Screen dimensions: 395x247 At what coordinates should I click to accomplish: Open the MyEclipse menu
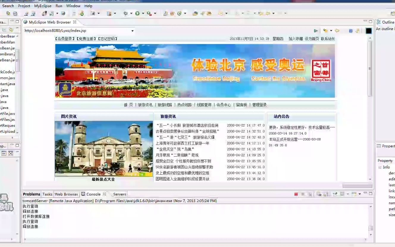[x=43, y=6]
